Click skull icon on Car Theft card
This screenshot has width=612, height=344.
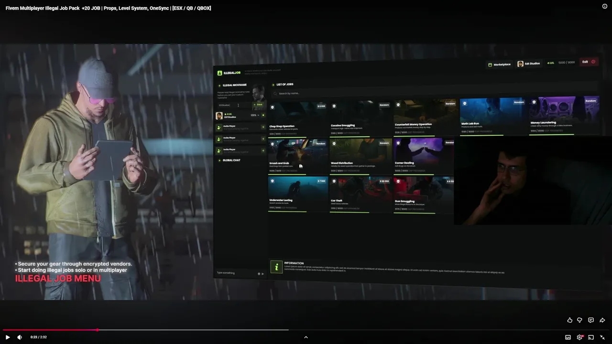[x=334, y=182]
